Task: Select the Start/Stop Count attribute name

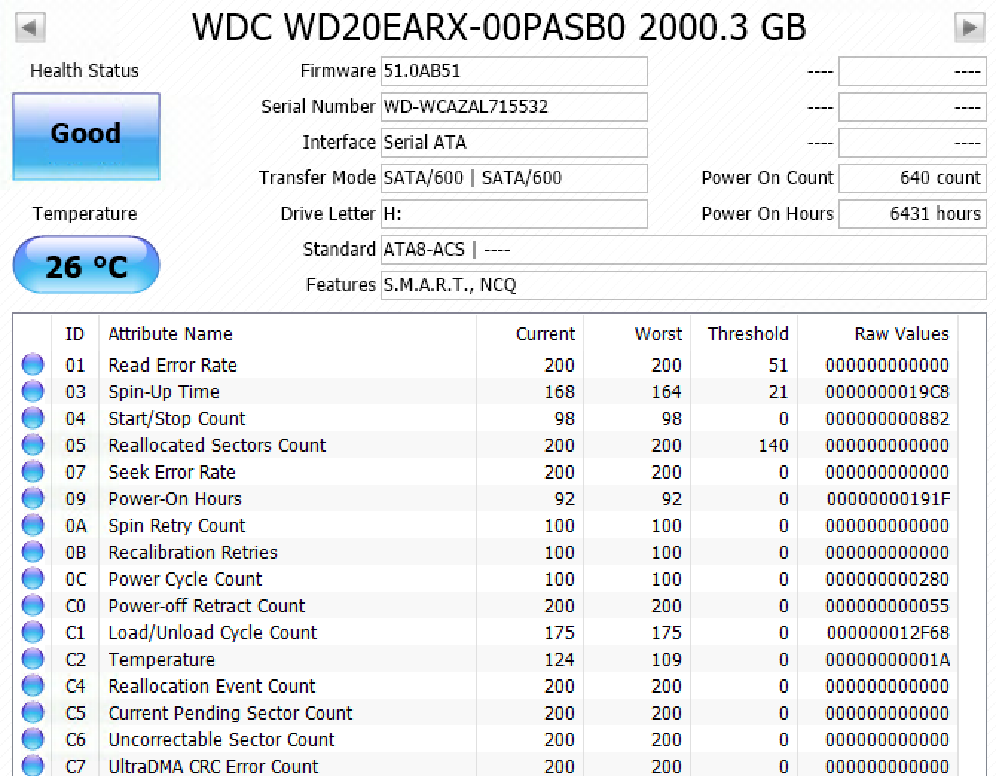Action: (x=177, y=418)
